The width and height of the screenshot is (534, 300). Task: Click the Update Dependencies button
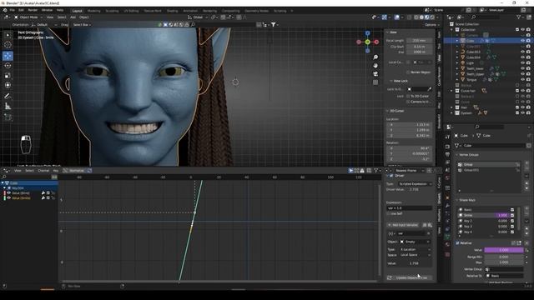410,277
